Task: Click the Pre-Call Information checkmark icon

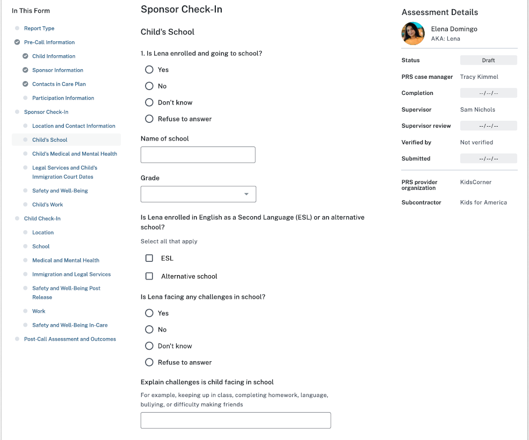Action: point(17,42)
